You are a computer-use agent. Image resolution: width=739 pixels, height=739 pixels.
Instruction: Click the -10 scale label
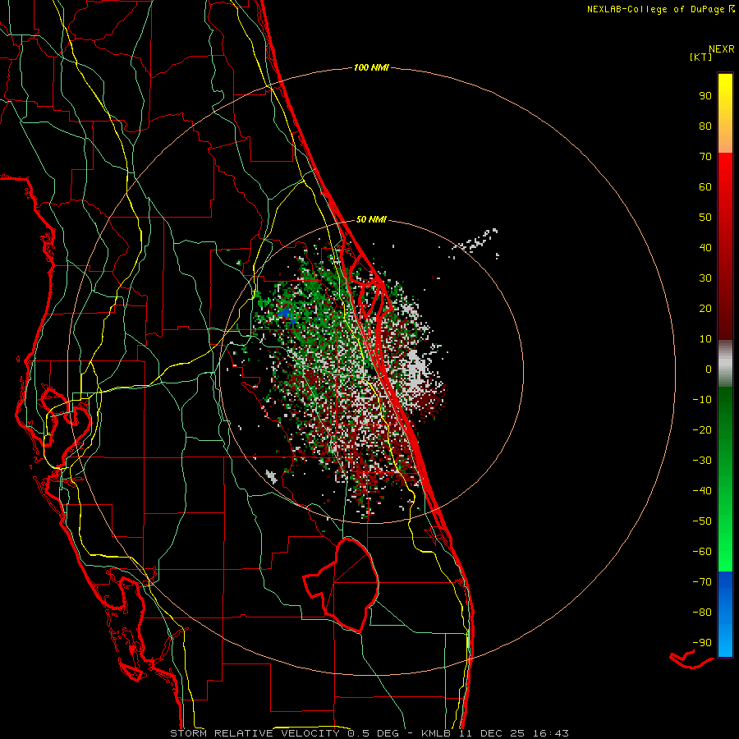pyautogui.click(x=702, y=400)
